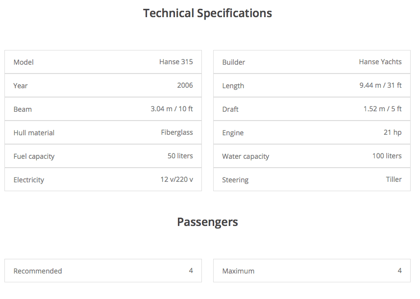This screenshot has height=299, width=420.
Task: Click the Engine 21 hp value
Action: [x=393, y=132]
